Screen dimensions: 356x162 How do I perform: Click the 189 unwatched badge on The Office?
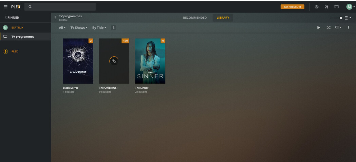coord(125,41)
